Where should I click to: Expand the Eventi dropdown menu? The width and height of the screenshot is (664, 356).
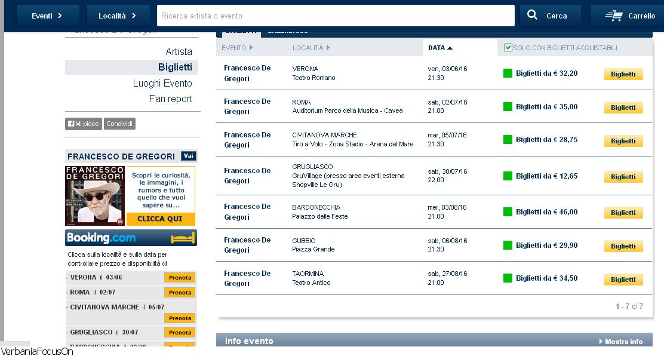pyautogui.click(x=48, y=16)
